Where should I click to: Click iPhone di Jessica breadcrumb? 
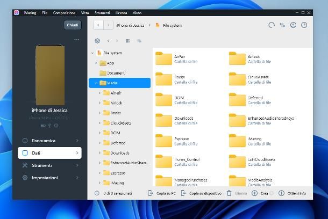pyautogui.click(x=130, y=25)
